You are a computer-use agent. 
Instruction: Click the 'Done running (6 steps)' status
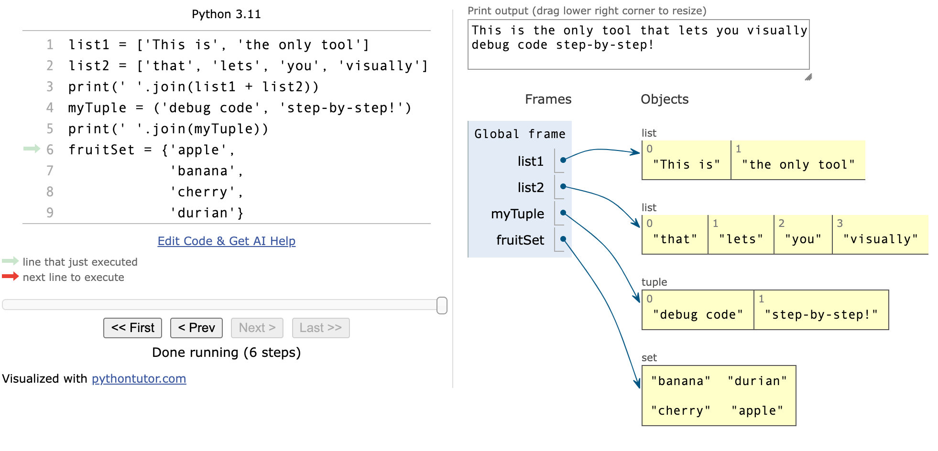pyautogui.click(x=226, y=352)
